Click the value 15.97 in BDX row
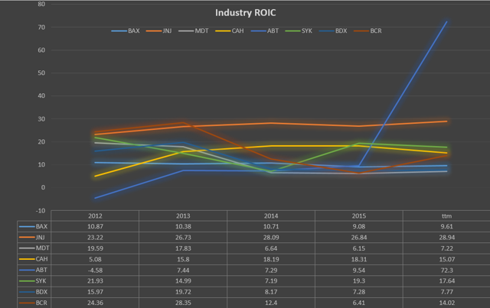The image size is (490, 308). [x=95, y=292]
